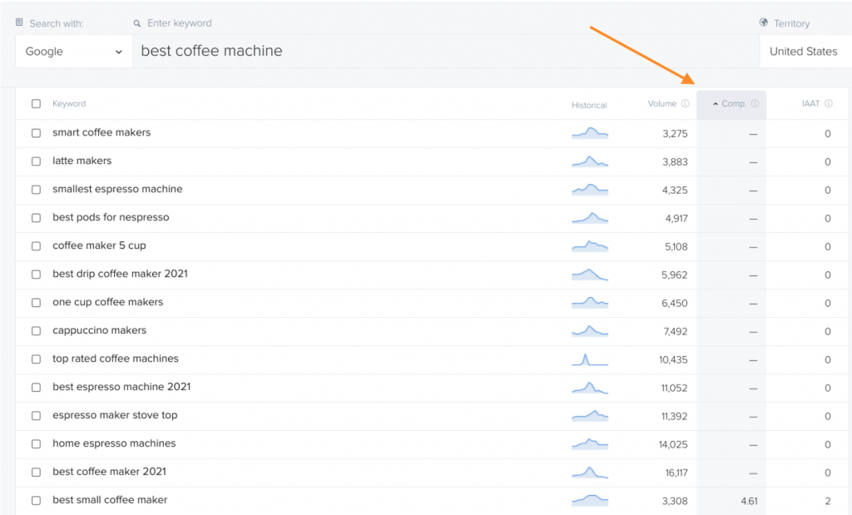852x515 pixels.
Task: Click the keyword one cup coffee makers
Action: (107, 301)
